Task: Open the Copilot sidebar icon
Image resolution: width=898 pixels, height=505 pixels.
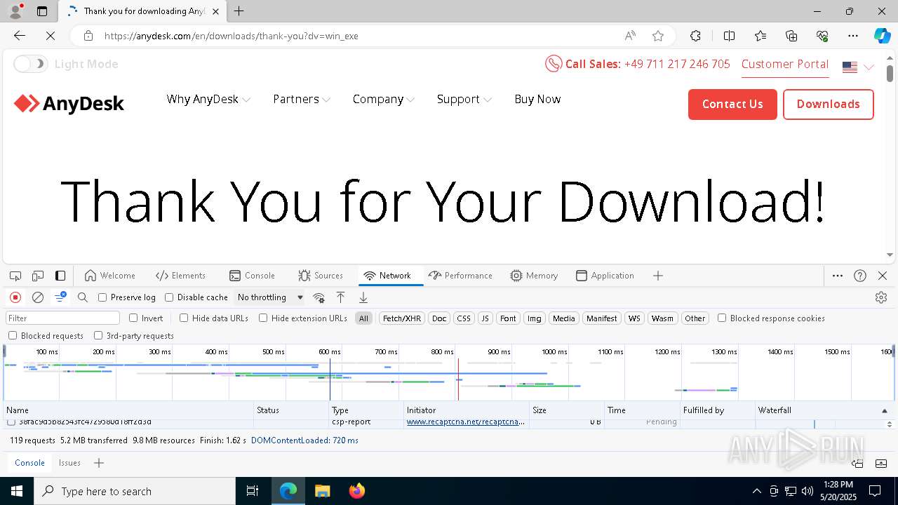Action: 882,36
